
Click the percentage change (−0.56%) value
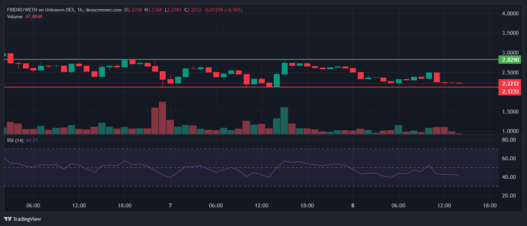(233, 9)
